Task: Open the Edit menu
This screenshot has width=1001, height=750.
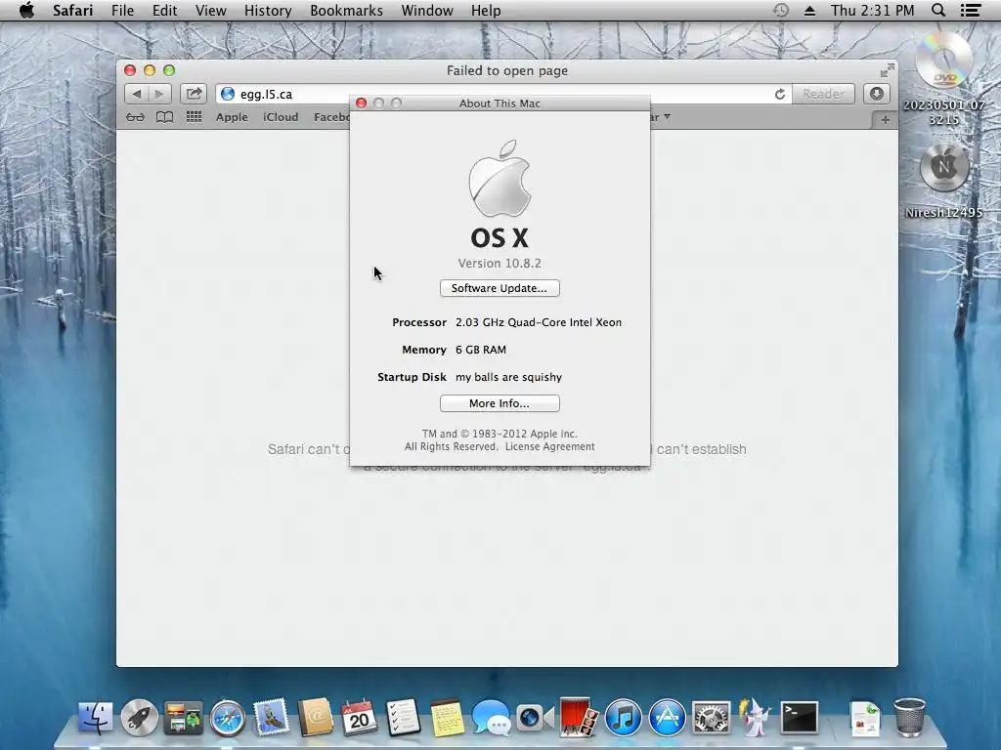Action: [164, 10]
